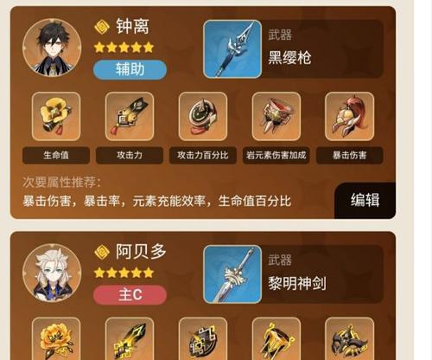
Task: Select Zhongli's sands artifact above 攻击力百分比
Action: 203,117
